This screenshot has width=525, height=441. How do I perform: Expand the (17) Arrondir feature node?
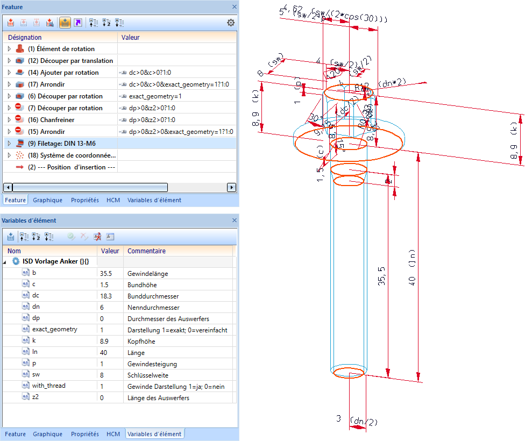click(x=9, y=84)
